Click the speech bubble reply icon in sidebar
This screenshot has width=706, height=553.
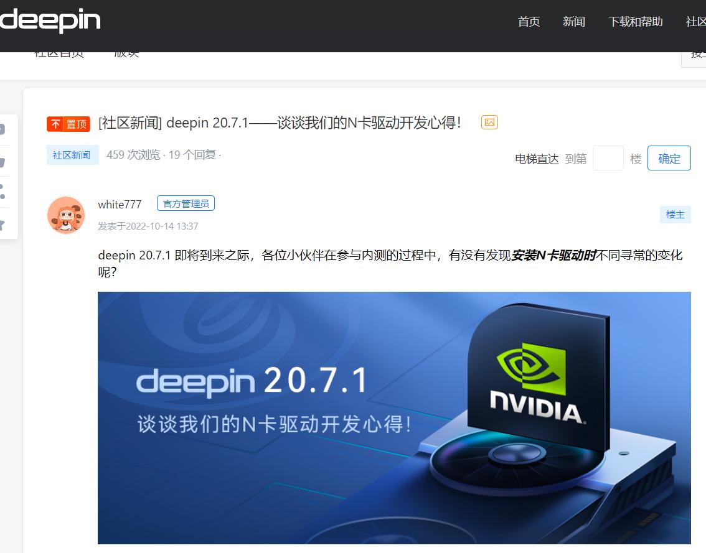[x=2, y=128]
